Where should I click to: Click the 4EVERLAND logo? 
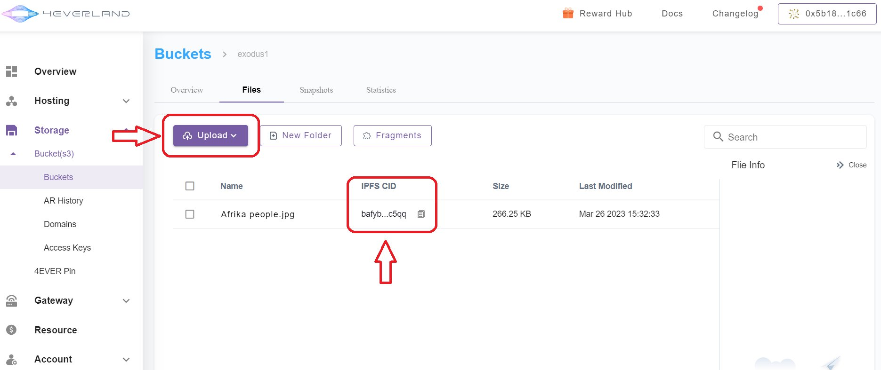(x=66, y=14)
